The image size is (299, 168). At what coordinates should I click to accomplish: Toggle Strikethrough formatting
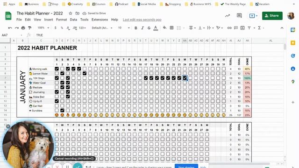(x=149, y=28)
